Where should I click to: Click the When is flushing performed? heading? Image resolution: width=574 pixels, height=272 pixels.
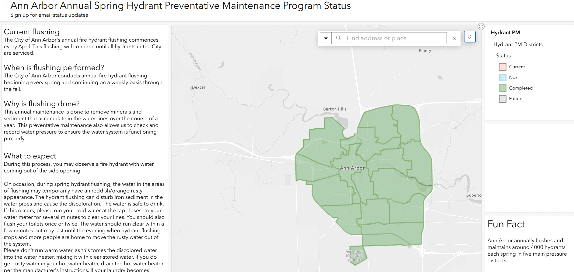pos(54,67)
